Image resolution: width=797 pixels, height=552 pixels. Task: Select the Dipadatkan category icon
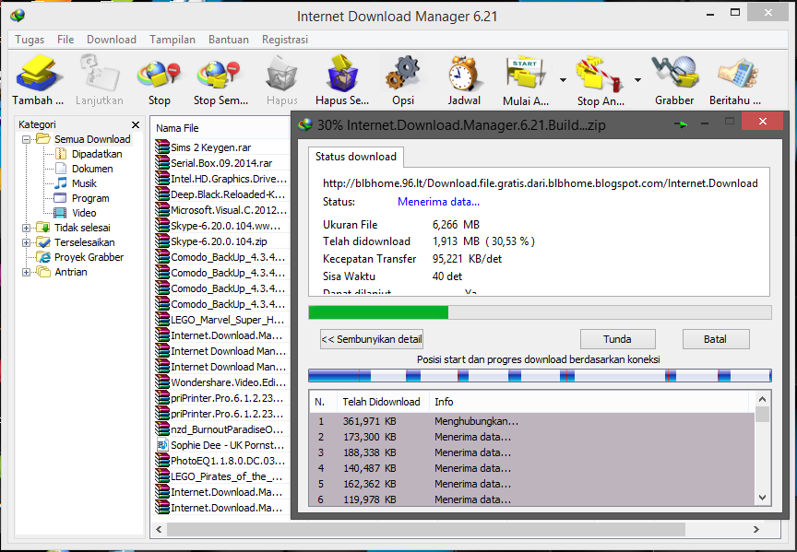tap(61, 153)
